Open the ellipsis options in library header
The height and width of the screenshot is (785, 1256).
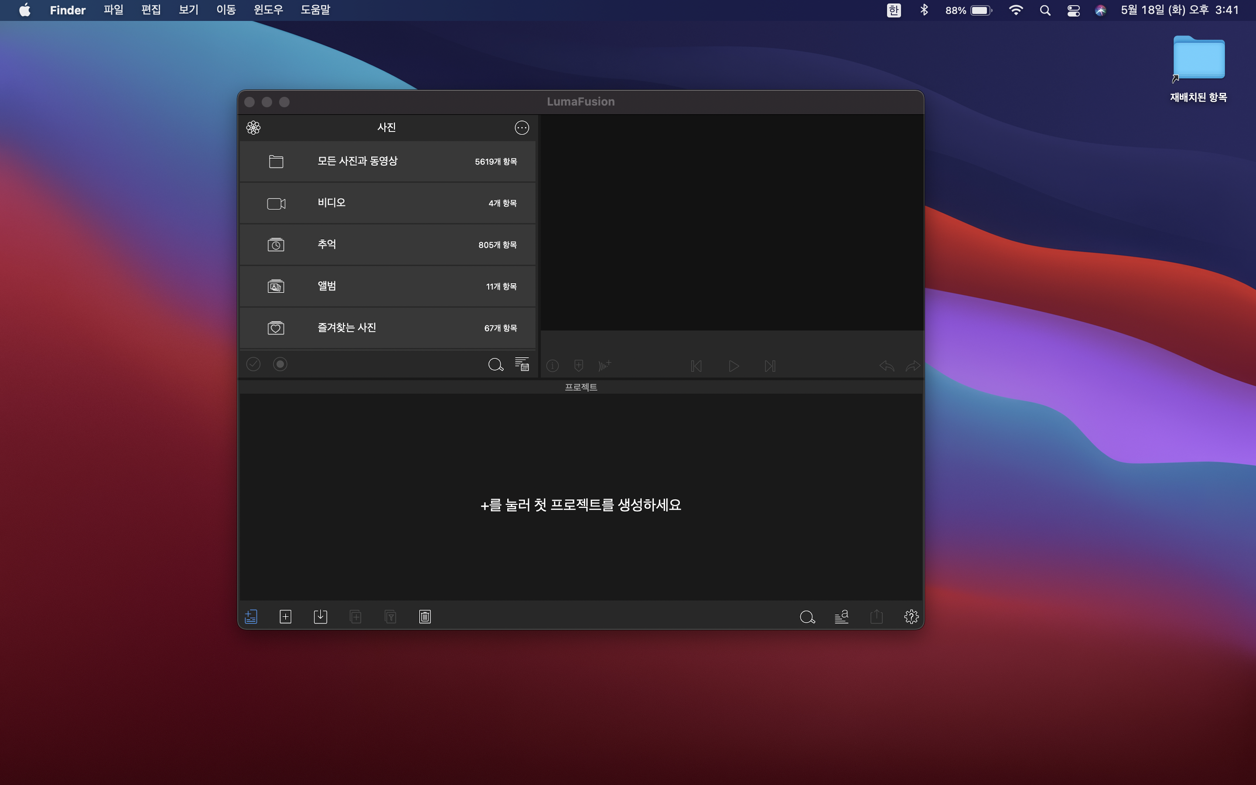522,128
